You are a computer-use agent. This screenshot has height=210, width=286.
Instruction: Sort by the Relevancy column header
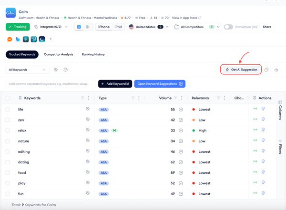tap(200, 98)
